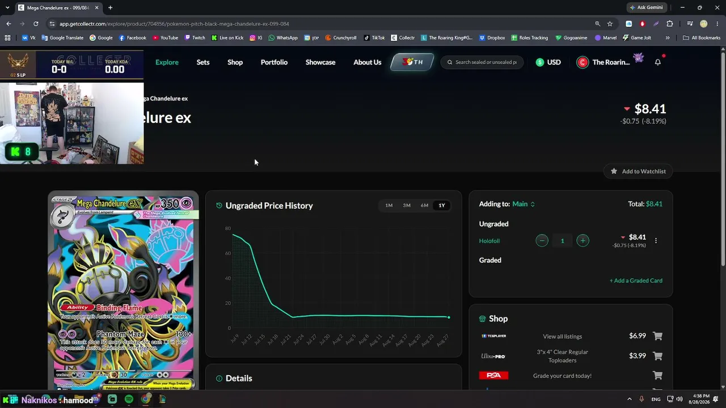This screenshot has width=726, height=408.
Task: Open the three-dot menu for Holofoil
Action: point(656,241)
